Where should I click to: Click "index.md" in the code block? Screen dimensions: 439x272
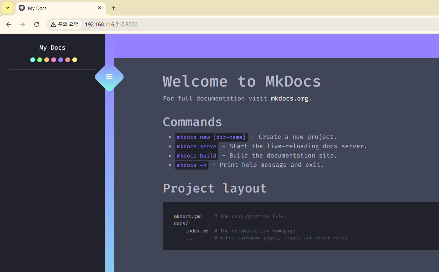click(x=197, y=230)
